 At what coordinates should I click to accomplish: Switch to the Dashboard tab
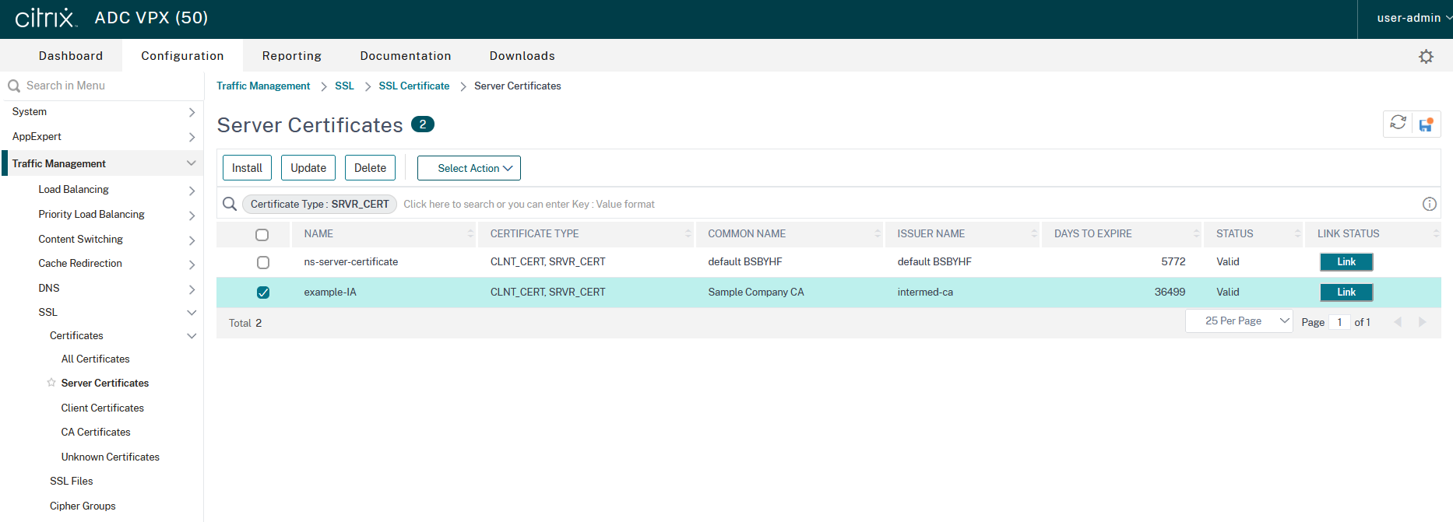[x=71, y=56]
